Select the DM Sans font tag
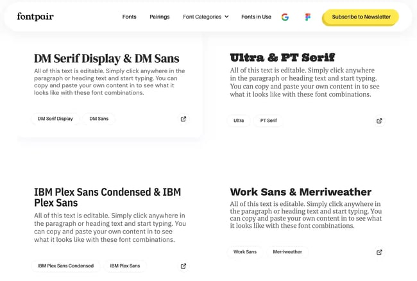The image size is (417, 281). [x=99, y=119]
